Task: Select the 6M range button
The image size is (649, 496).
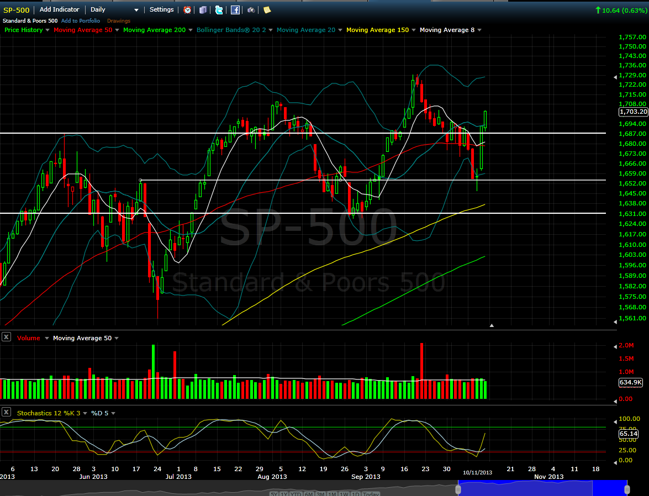Action: (309, 494)
